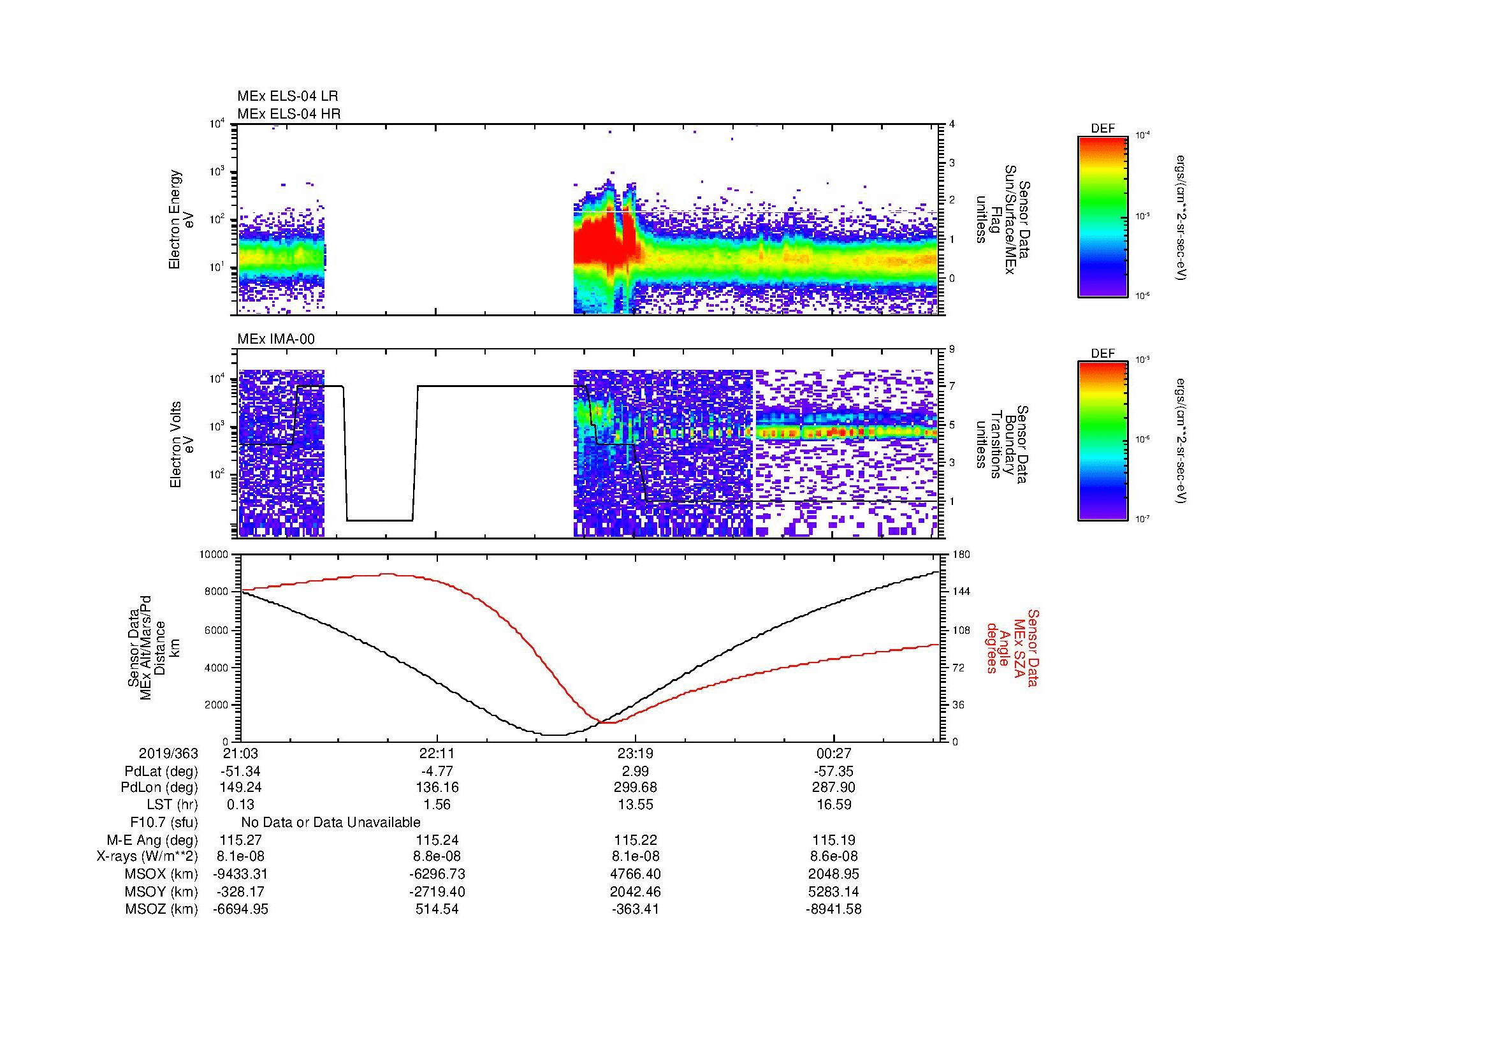Click the 'MEx ELS-04 HR' plot title
The height and width of the screenshot is (1054, 1491).
[289, 113]
